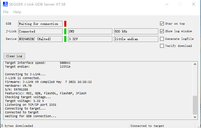Click the 500 kHz speed field
This screenshot has height=128, width=201.
point(136,31)
